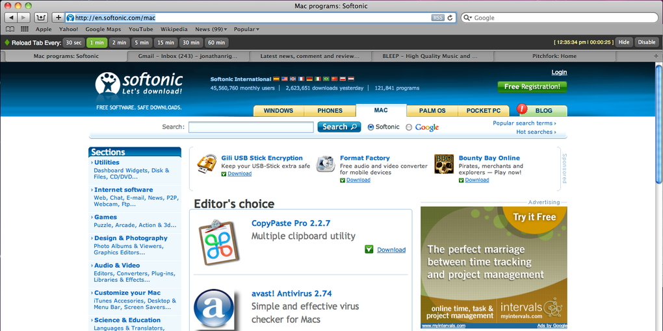Image resolution: width=663 pixels, height=331 pixels.
Task: Click the RSS badge in address bar
Action: [x=437, y=18]
